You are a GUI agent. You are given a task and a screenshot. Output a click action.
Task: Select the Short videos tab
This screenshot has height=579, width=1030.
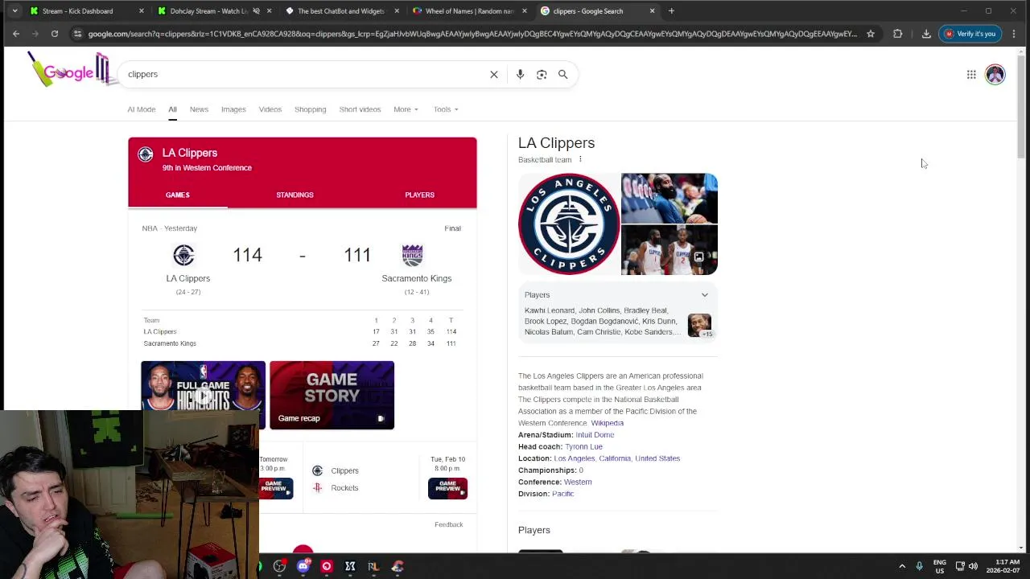360,109
